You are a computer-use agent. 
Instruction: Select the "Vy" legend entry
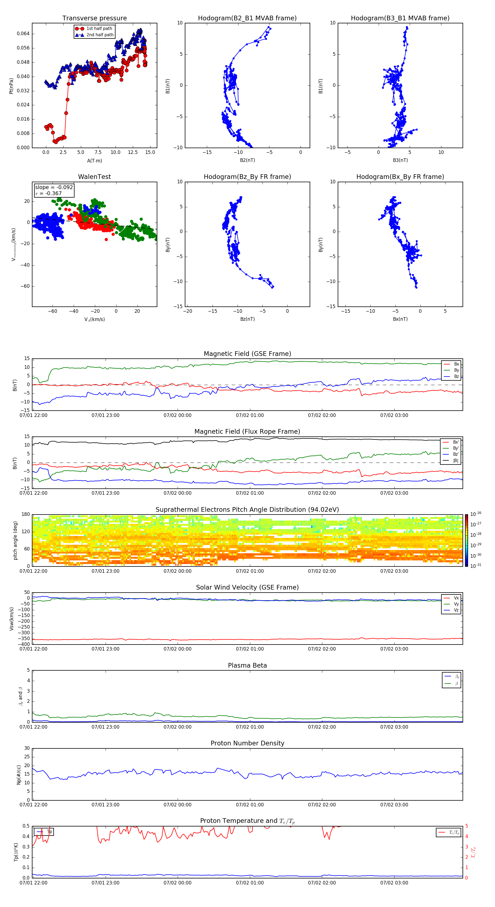point(451,604)
